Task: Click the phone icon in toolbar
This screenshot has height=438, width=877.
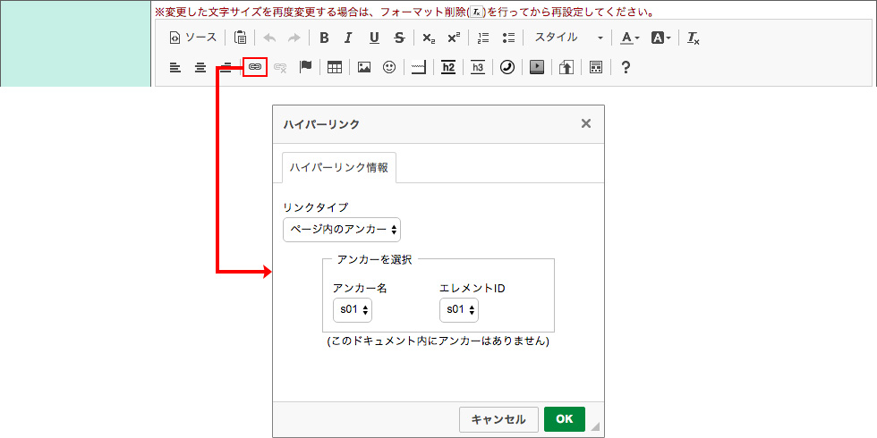Action: coord(507,68)
